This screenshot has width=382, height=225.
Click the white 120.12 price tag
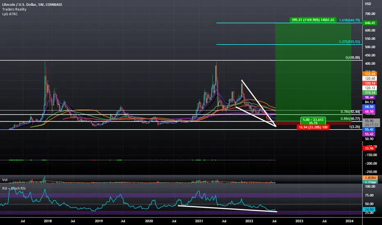370,88
